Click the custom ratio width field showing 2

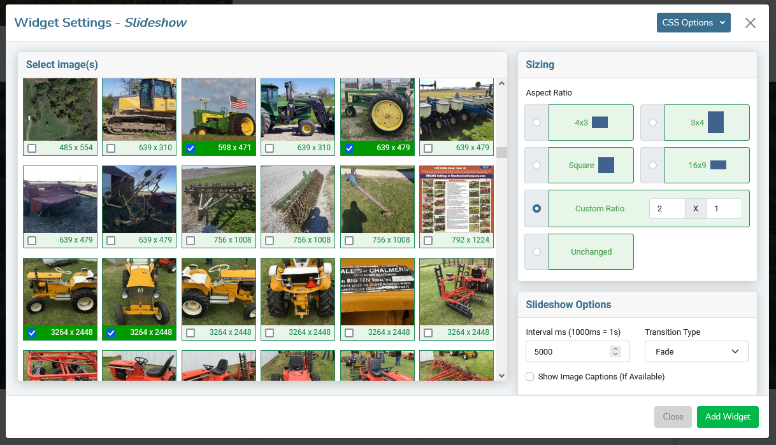pyautogui.click(x=667, y=208)
